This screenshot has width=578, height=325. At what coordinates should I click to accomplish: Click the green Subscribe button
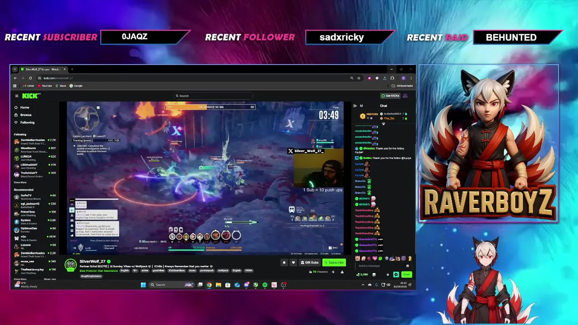334,262
